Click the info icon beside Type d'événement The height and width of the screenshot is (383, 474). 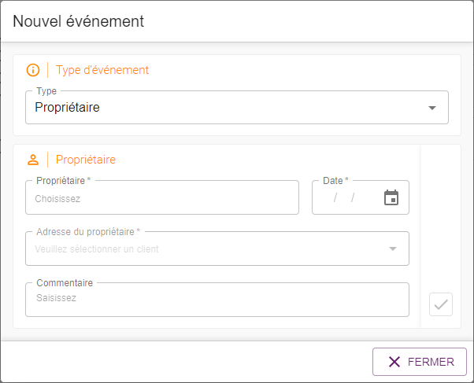pyautogui.click(x=33, y=70)
